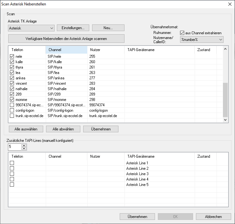Uncheck the vincent extension checkbox
Screen dimensions: 235x224
point(12,83)
